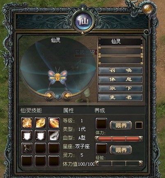Click the first golden orb skill icon
Viewport: 165px width, 178px height.
point(27,123)
